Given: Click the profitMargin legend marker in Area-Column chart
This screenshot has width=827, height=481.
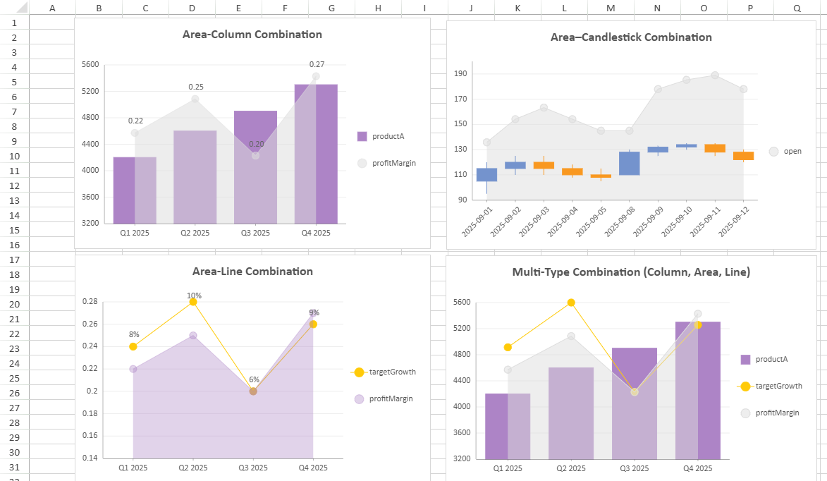Looking at the screenshot, I should (x=362, y=163).
